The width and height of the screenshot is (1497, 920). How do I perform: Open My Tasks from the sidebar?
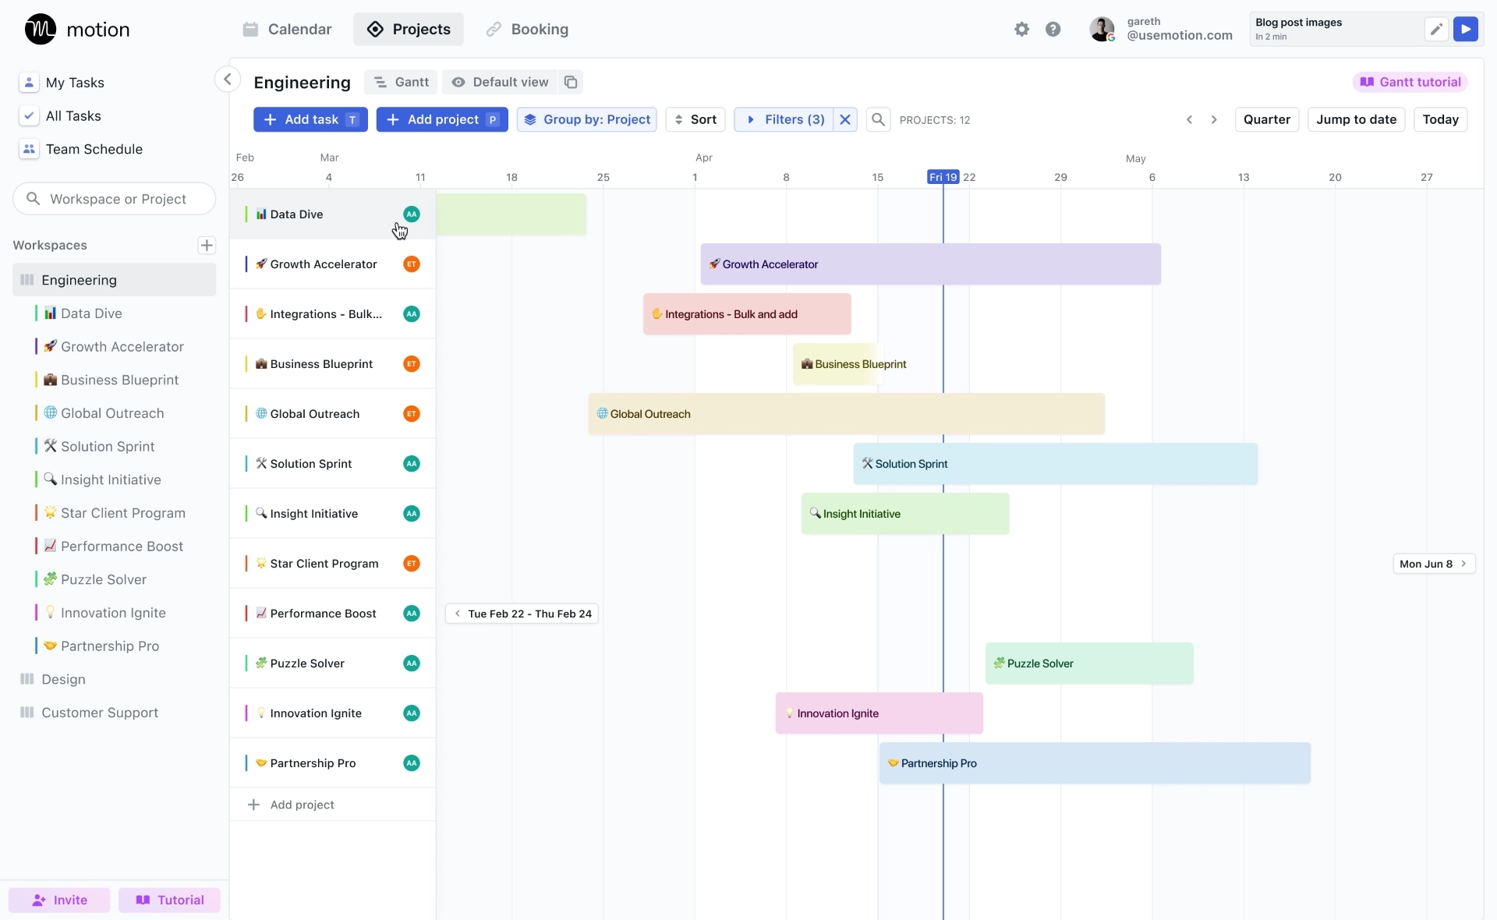[x=74, y=82]
